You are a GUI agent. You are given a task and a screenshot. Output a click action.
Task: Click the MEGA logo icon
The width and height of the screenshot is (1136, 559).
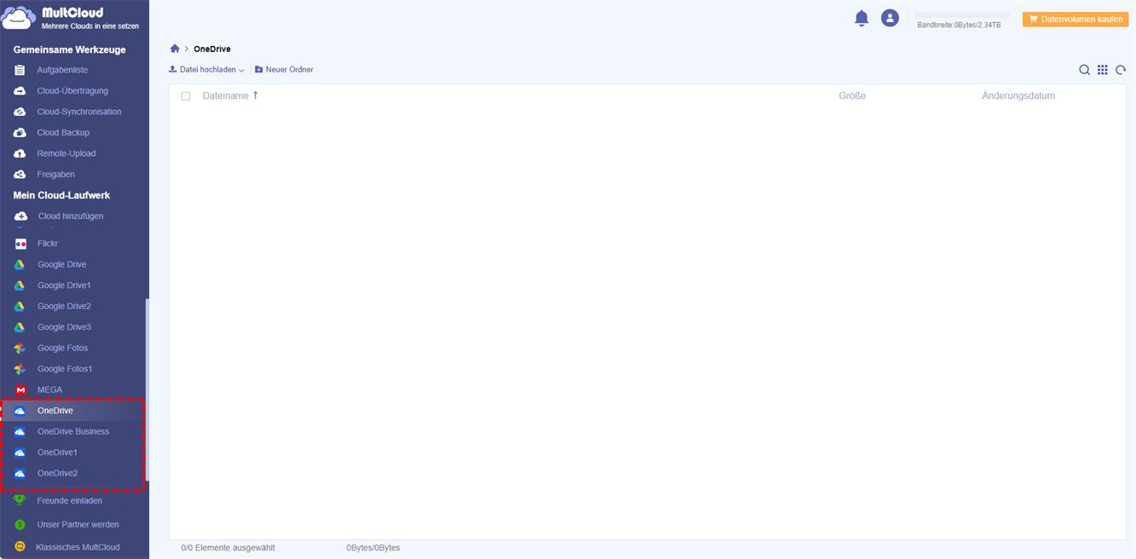(x=20, y=389)
